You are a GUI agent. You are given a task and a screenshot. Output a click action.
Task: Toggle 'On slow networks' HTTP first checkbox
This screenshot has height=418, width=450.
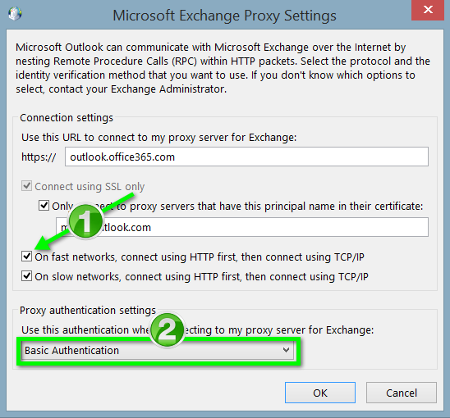[x=27, y=276]
